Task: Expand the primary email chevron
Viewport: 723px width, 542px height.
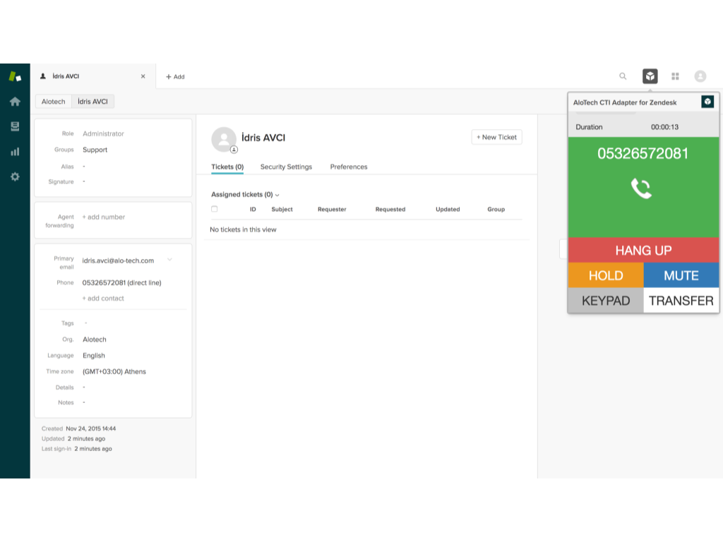Action: pyautogui.click(x=169, y=260)
